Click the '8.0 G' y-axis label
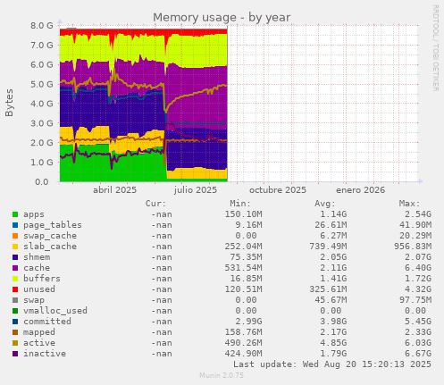 click(x=42, y=26)
